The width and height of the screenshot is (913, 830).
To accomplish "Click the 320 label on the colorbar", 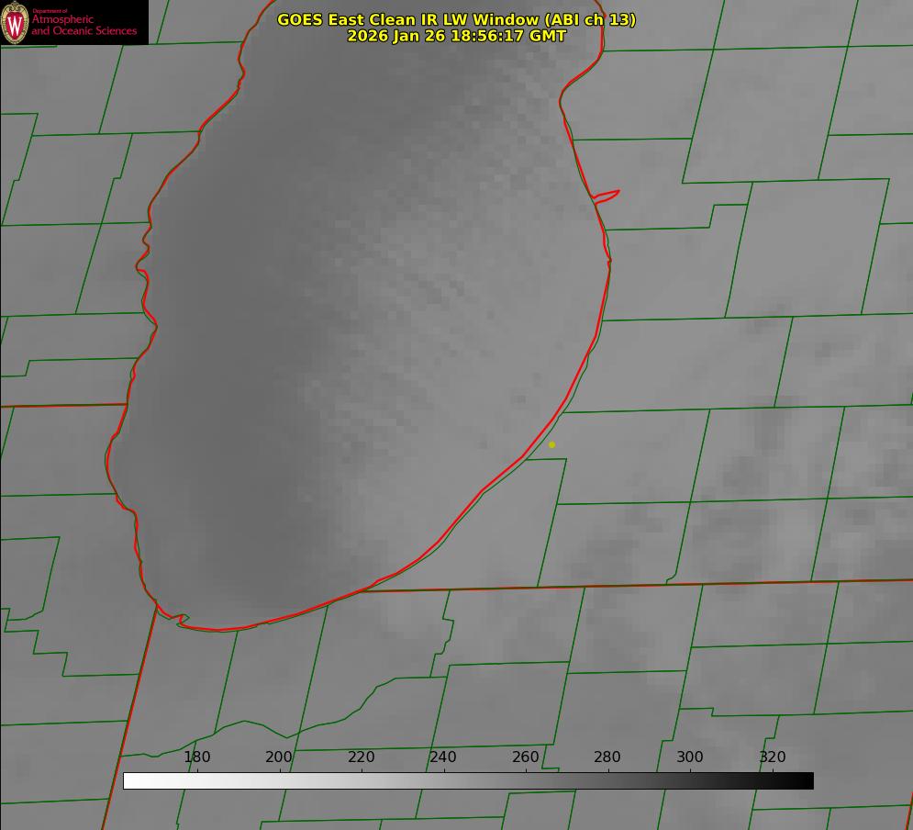I will point(773,757).
